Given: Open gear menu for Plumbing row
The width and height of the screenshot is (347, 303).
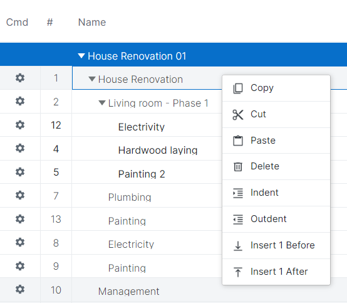Looking at the screenshot, I should [20, 195].
